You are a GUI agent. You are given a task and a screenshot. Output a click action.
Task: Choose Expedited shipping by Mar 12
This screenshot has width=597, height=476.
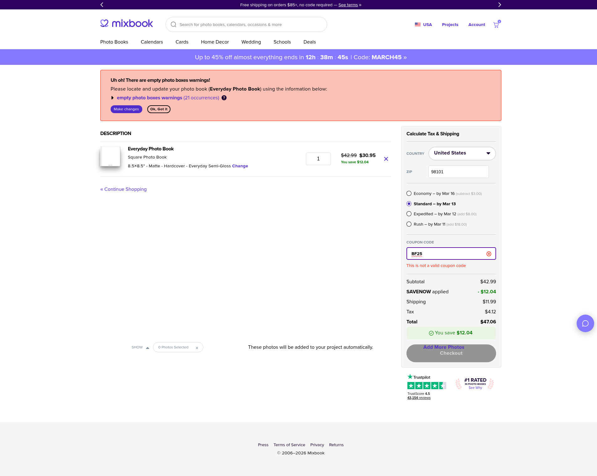pos(409,214)
